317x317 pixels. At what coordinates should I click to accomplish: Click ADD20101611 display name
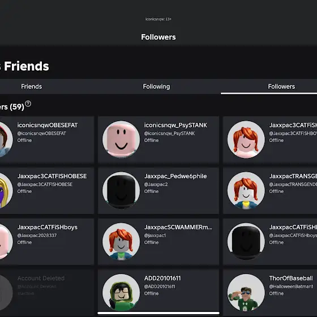[x=162, y=278]
